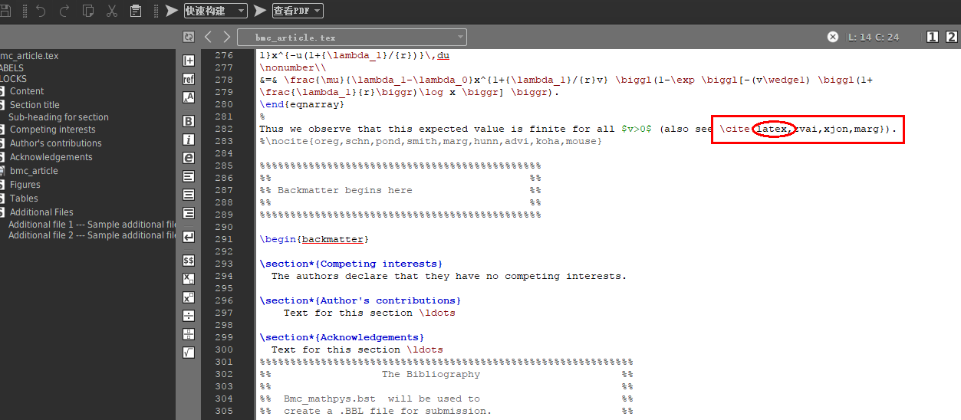Image resolution: width=961 pixels, height=420 pixels.
Task: Run the 查看PDF arrow button
Action: point(260,11)
